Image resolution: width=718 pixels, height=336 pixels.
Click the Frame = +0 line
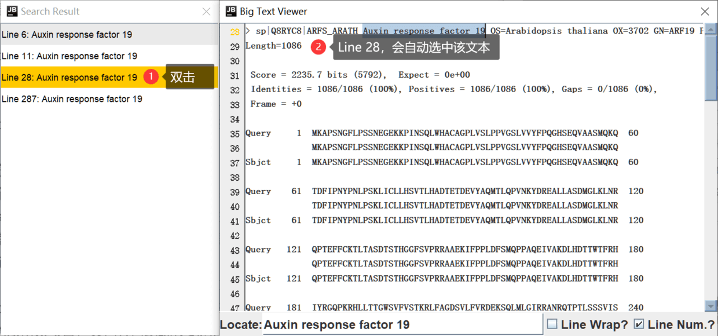tap(276, 104)
